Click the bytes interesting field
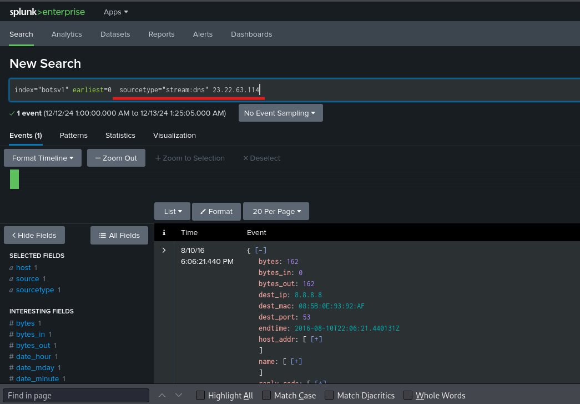Image resolution: width=580 pixels, height=404 pixels. [25, 323]
